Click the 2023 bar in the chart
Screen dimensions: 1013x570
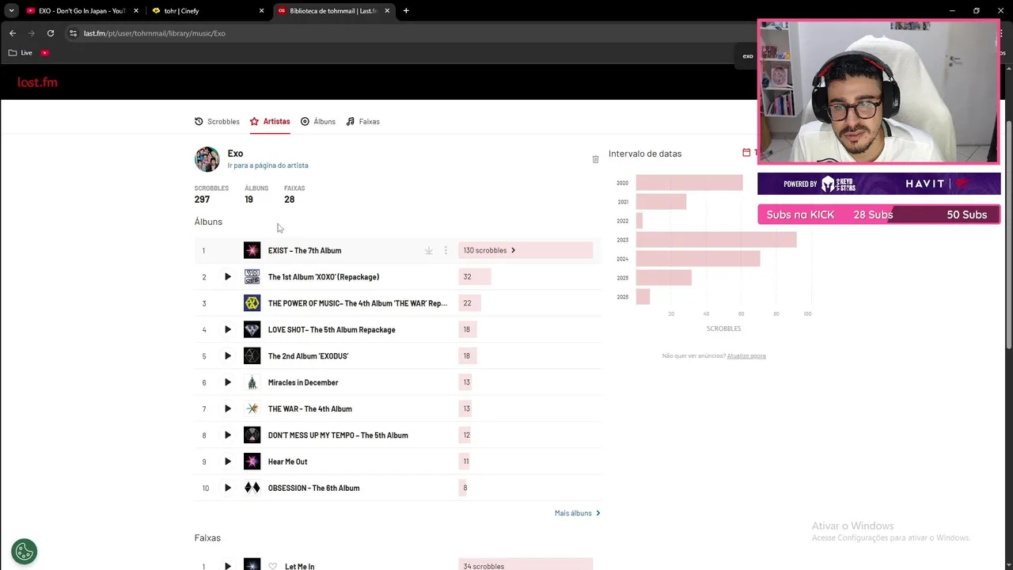[x=716, y=240]
